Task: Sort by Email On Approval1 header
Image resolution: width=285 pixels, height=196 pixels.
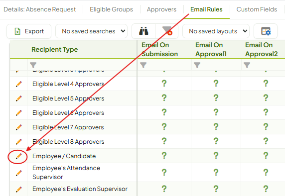Action: tap(211, 49)
